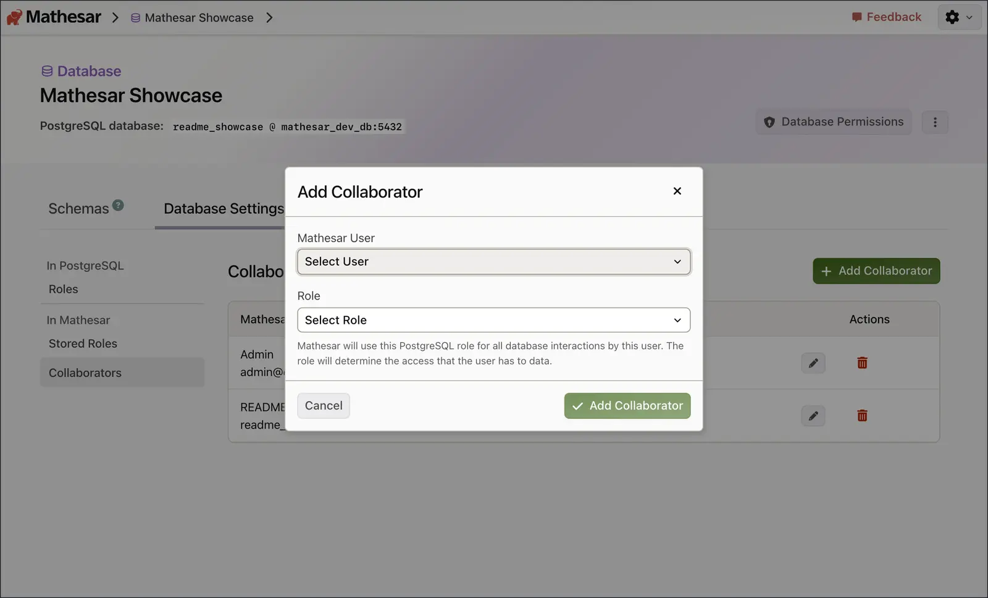The image size is (988, 598).
Task: Cancel the Add Collaborator dialog
Action: pos(324,406)
